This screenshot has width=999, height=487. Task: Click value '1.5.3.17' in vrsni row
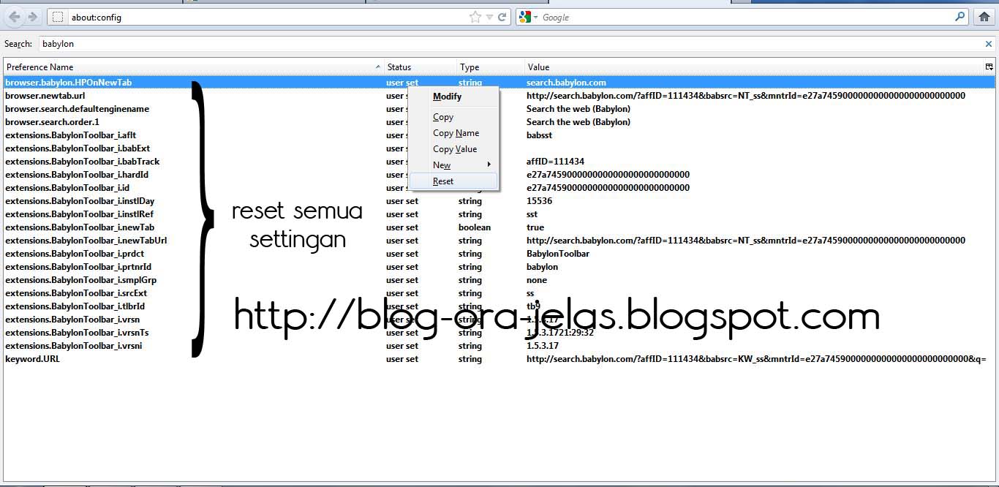pyautogui.click(x=543, y=346)
